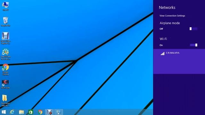This screenshot has height=115, width=205.
Task: Launch Debut Video Capture shortcut
Action: [5, 38]
